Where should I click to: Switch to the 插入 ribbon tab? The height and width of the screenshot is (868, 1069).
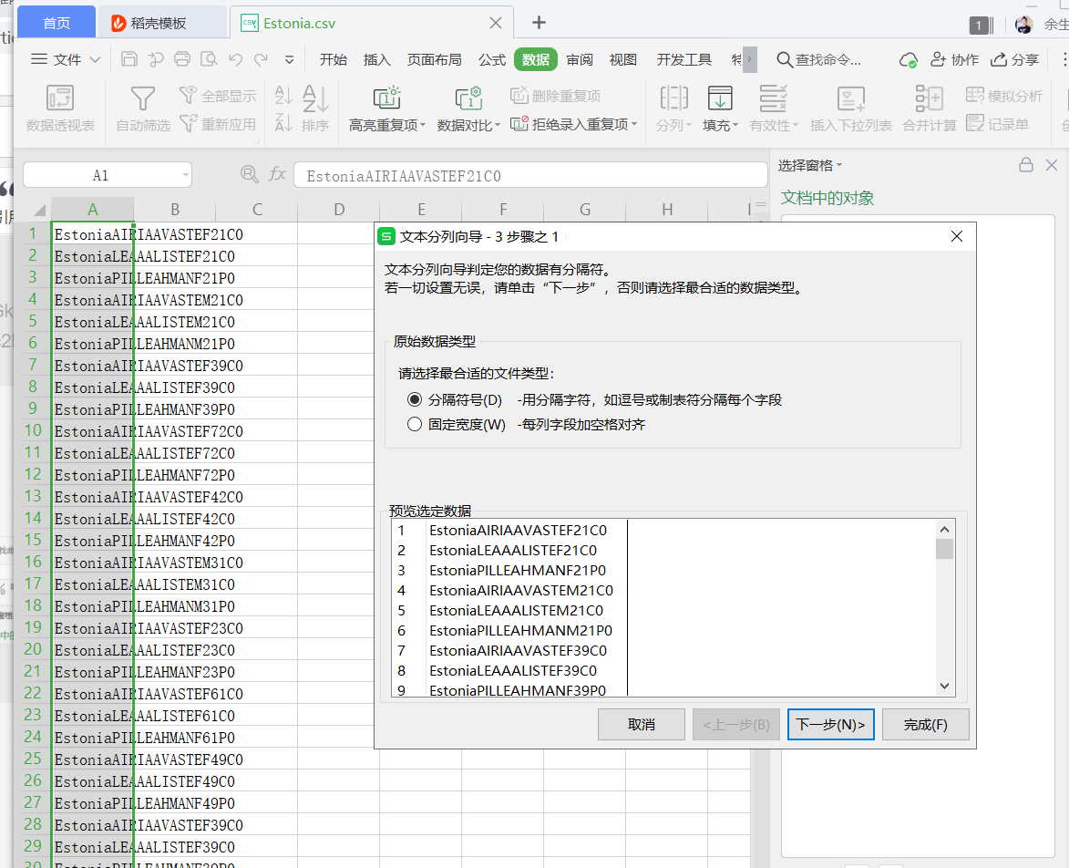pyautogui.click(x=376, y=60)
